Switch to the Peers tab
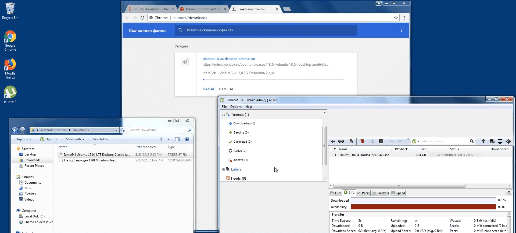516x233 pixels. tap(363, 193)
